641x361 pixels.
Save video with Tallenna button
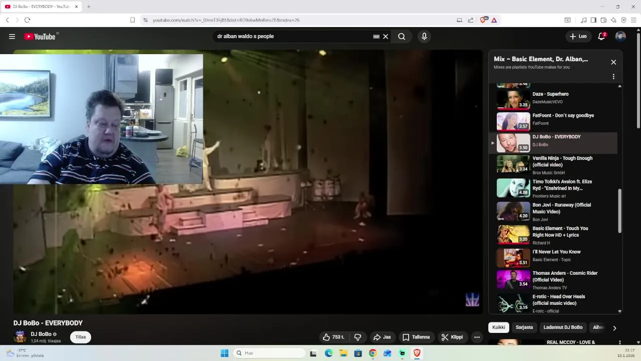click(416, 337)
